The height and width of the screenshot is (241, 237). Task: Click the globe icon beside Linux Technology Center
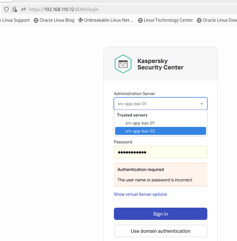pyautogui.click(x=140, y=20)
